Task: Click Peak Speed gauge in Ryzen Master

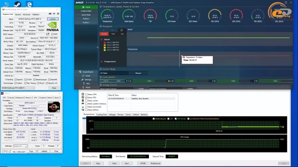Action: tap(129, 16)
